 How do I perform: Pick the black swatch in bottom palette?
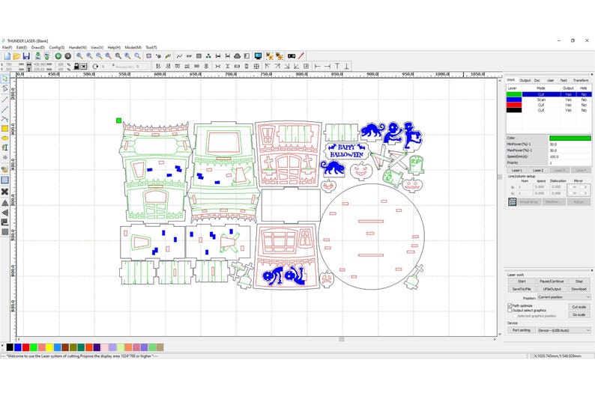(x=10, y=347)
